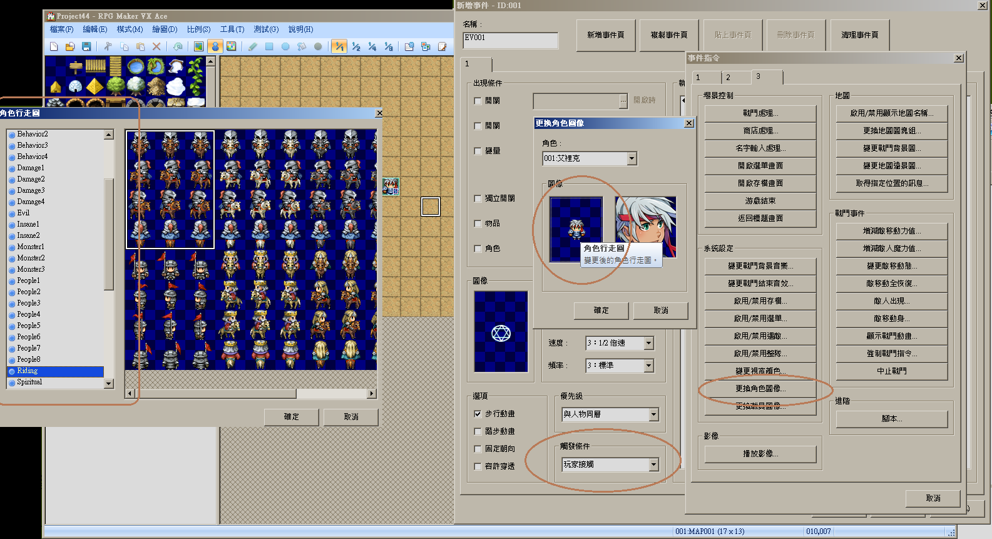Select the Ellipse drawing tool
Image resolution: width=992 pixels, height=539 pixels.
285,46
